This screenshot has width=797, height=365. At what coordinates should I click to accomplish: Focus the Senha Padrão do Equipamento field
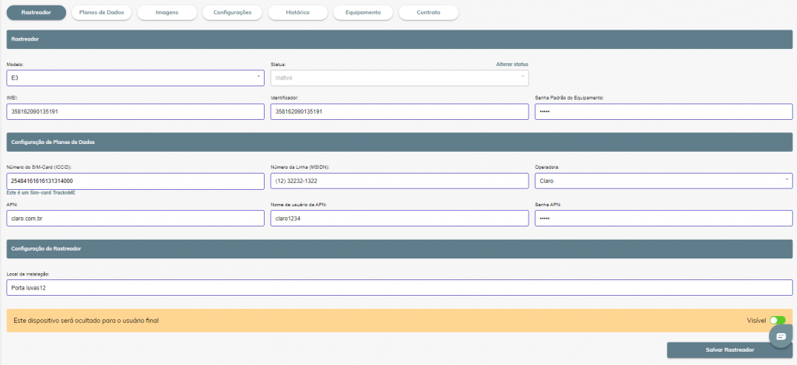[x=664, y=112]
